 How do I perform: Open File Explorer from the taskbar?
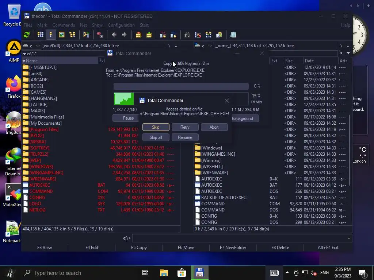pyautogui.click(x=164, y=273)
